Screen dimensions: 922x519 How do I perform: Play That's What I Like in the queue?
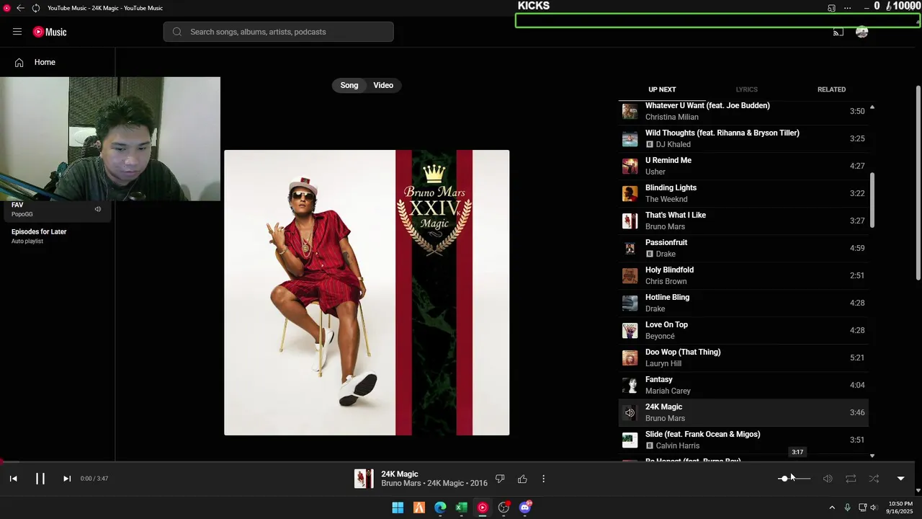[743, 221]
